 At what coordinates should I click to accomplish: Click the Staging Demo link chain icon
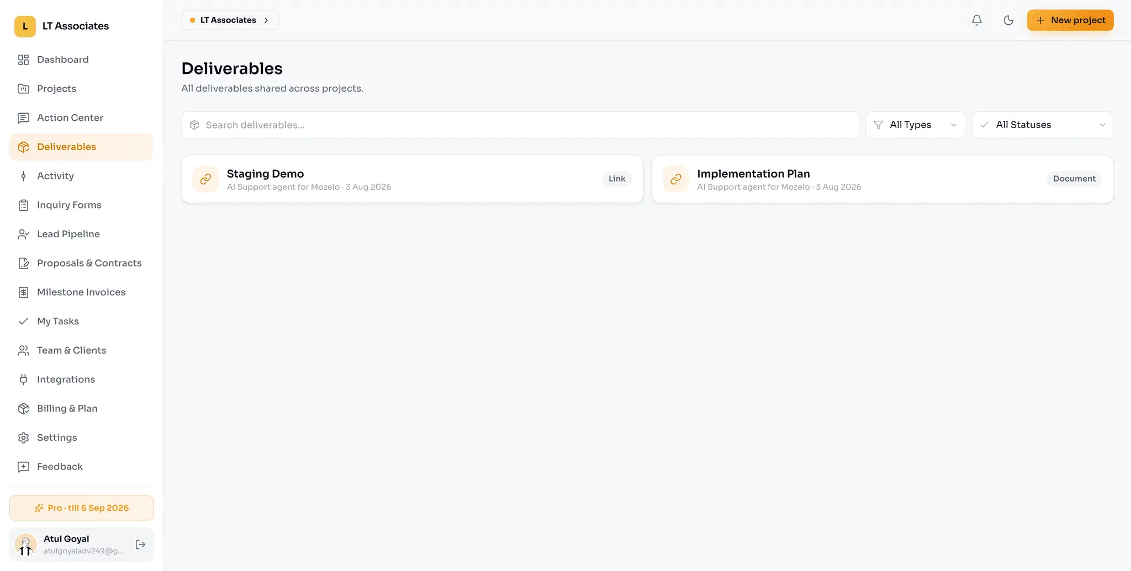tap(205, 179)
